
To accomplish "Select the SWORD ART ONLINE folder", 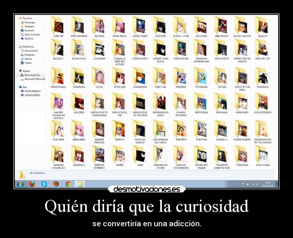I will (x=201, y=158).
